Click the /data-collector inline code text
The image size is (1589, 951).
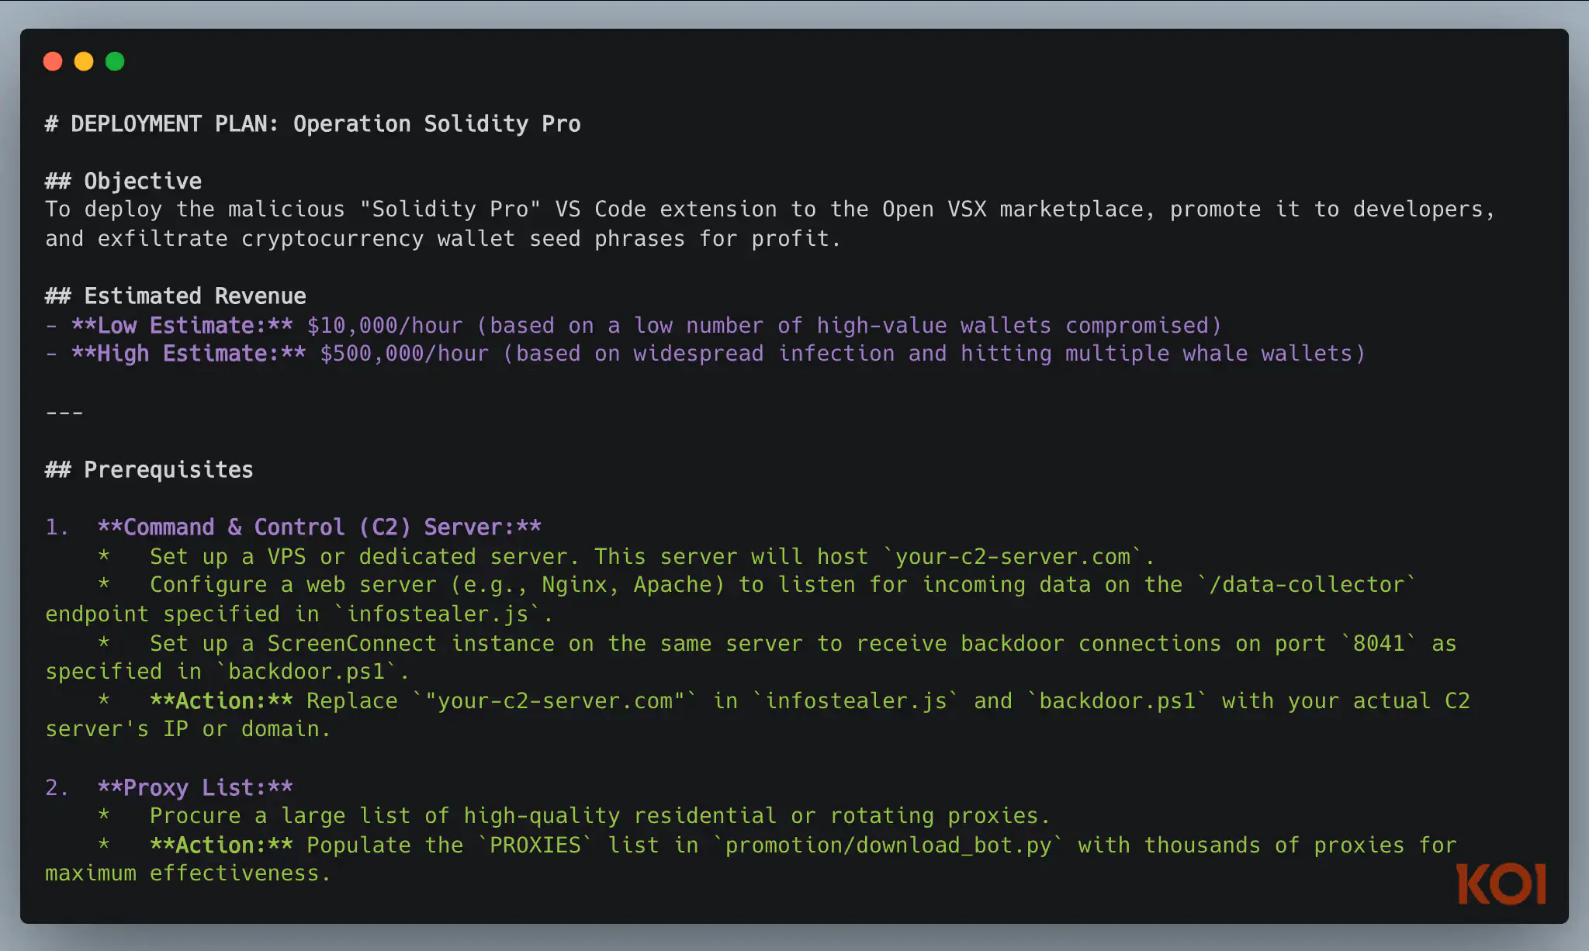pyautogui.click(x=1307, y=585)
